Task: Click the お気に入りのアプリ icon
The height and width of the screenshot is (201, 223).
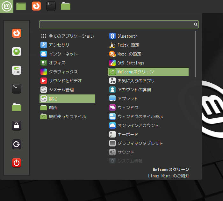Action: (x=112, y=81)
